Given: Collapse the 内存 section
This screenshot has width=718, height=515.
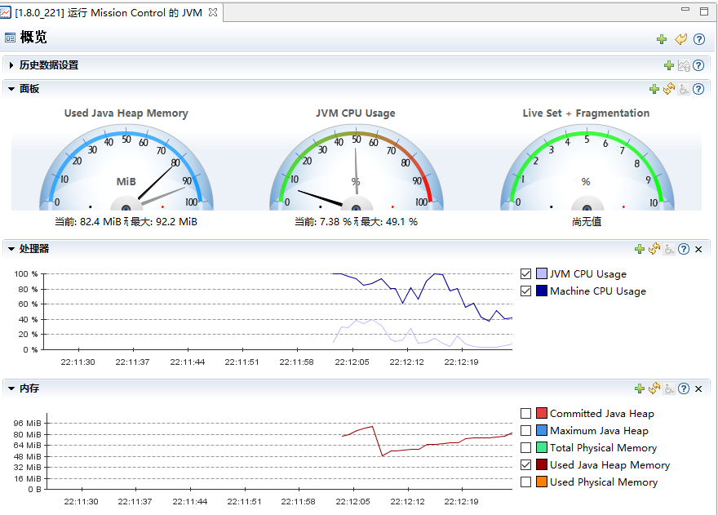Looking at the screenshot, I should 11,388.
